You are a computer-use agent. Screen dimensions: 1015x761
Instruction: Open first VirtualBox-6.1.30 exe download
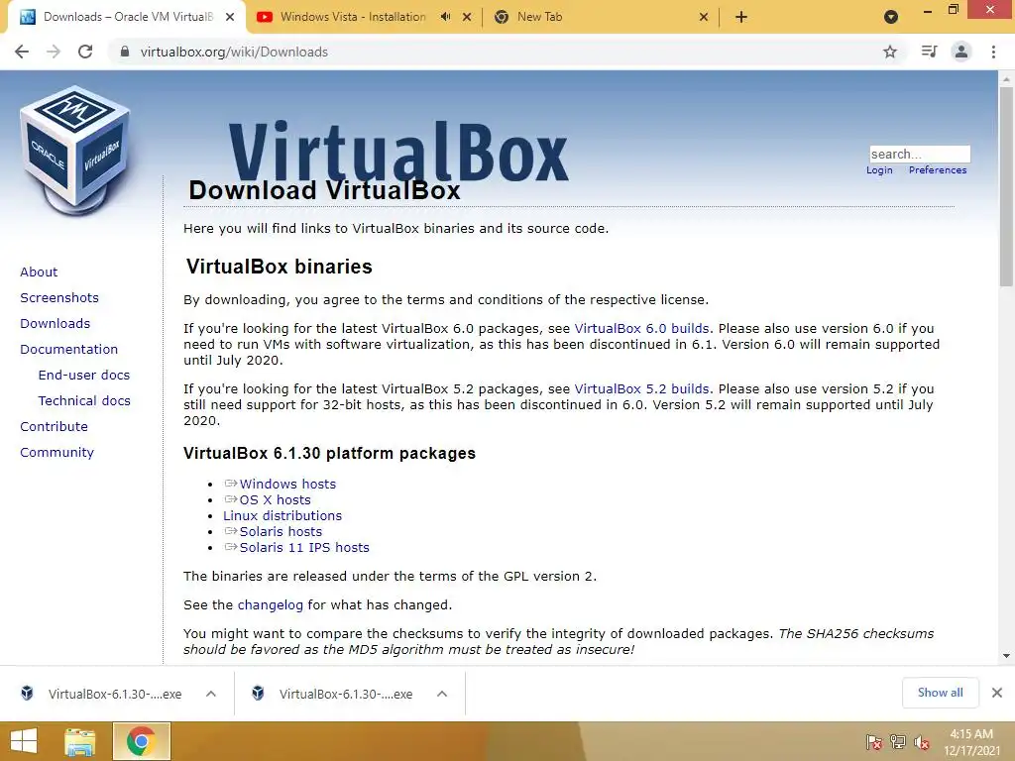(115, 694)
